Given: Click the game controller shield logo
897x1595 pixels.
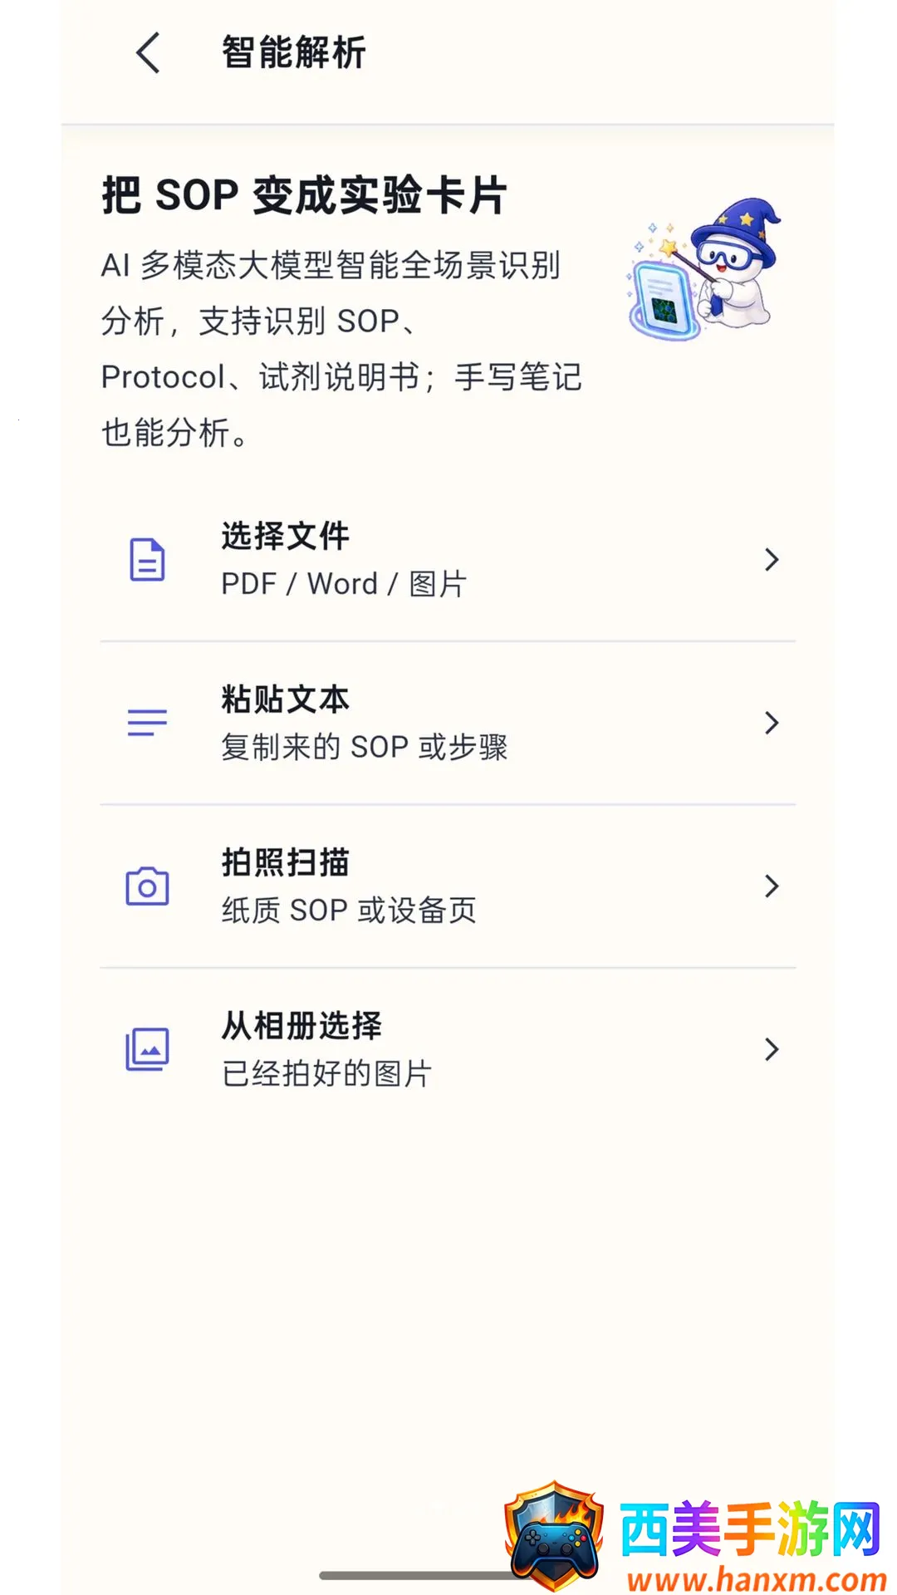Looking at the screenshot, I should tap(555, 1535).
